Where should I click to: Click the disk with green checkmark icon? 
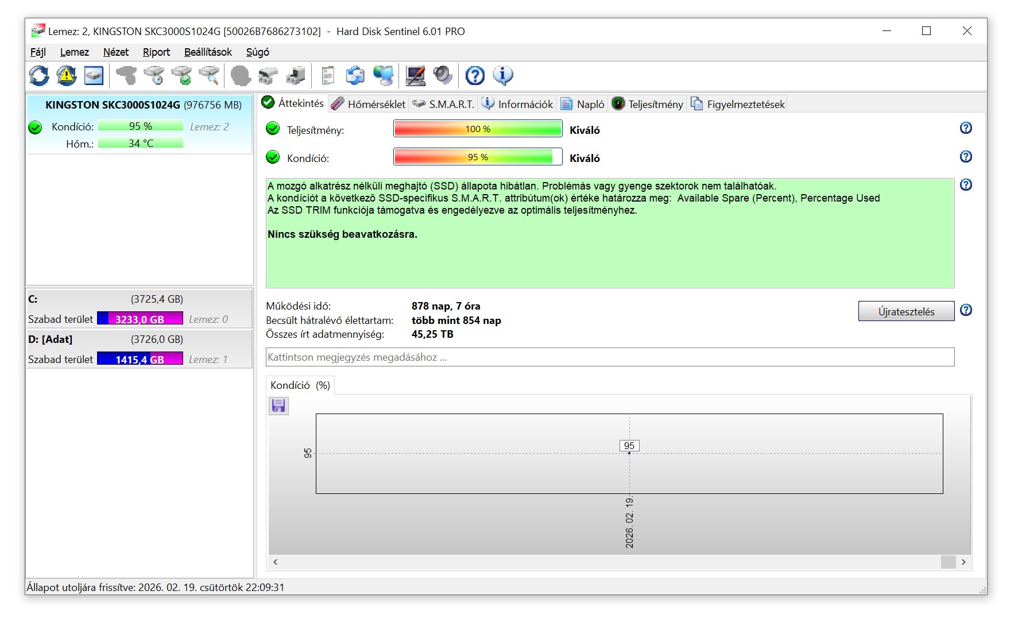click(x=182, y=75)
